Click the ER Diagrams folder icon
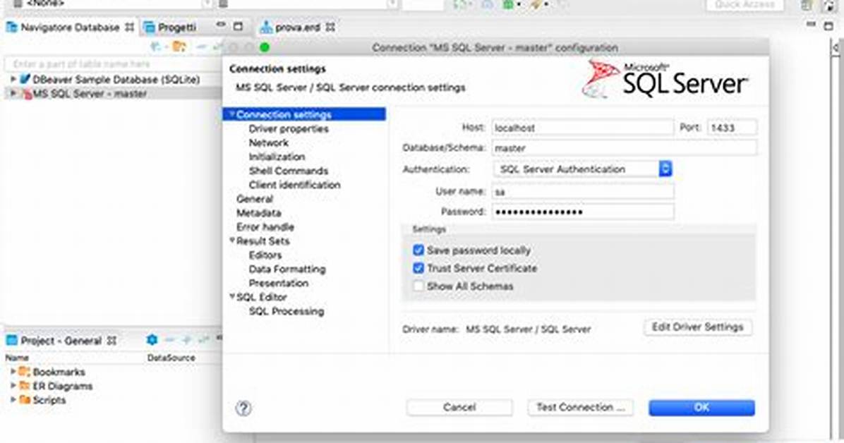This screenshot has width=844, height=443. pos(24,385)
